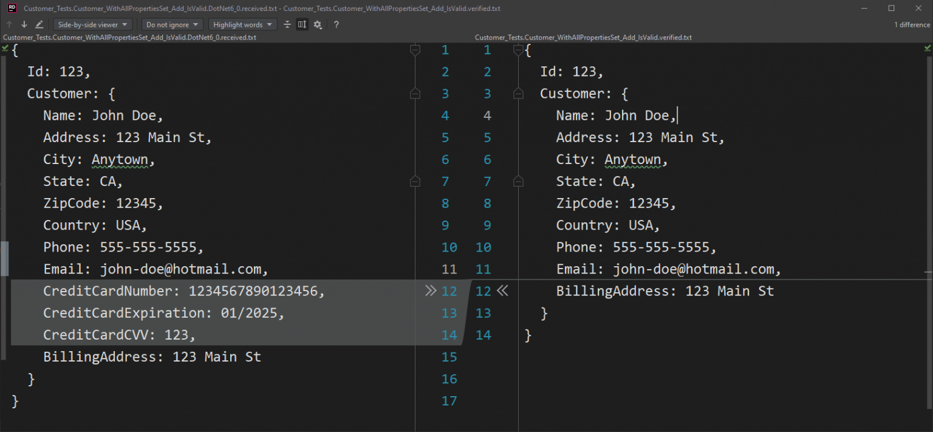Open diff viewer settings with gear icon
The width and height of the screenshot is (933, 432).
[x=318, y=24]
